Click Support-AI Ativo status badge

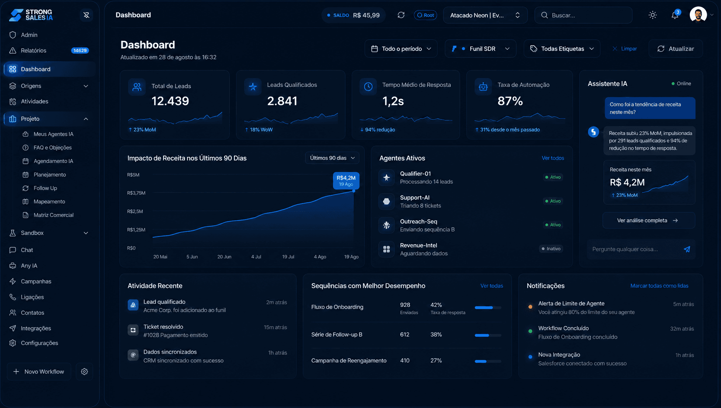coord(553,201)
